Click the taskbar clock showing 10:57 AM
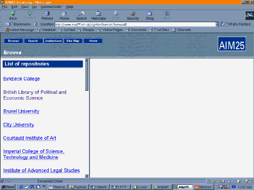 [x=244, y=187]
